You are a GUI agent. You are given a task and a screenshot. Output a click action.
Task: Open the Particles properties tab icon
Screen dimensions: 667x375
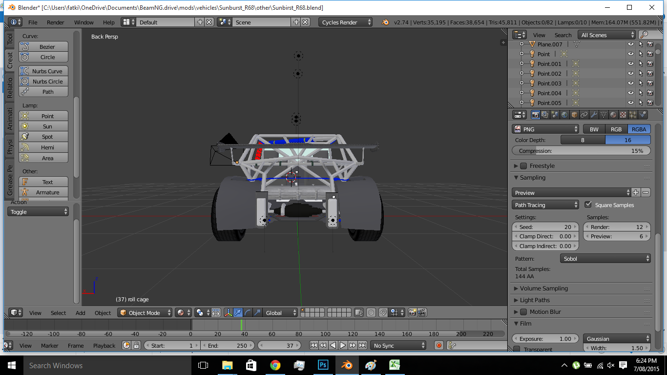tap(633, 115)
